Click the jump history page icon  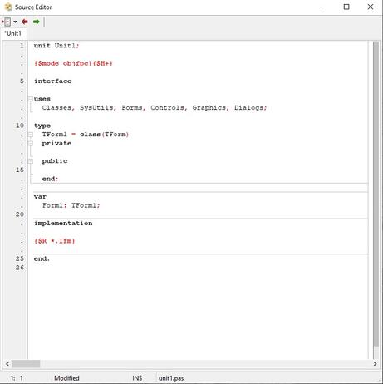pos(7,22)
